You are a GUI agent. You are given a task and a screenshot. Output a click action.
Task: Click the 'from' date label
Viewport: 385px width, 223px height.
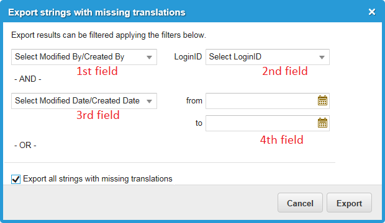[194, 100]
